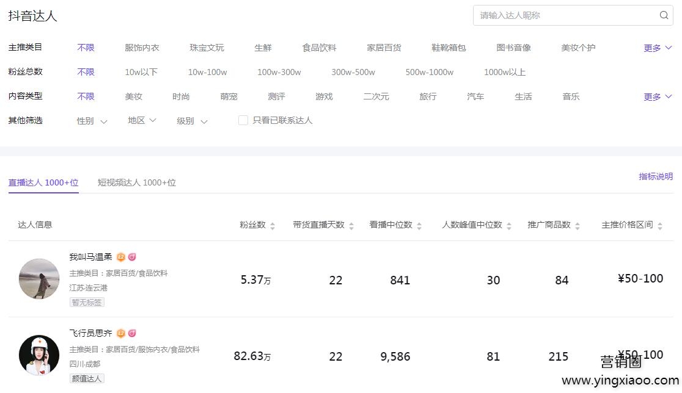Click the search magnifier icon

pos(664,15)
